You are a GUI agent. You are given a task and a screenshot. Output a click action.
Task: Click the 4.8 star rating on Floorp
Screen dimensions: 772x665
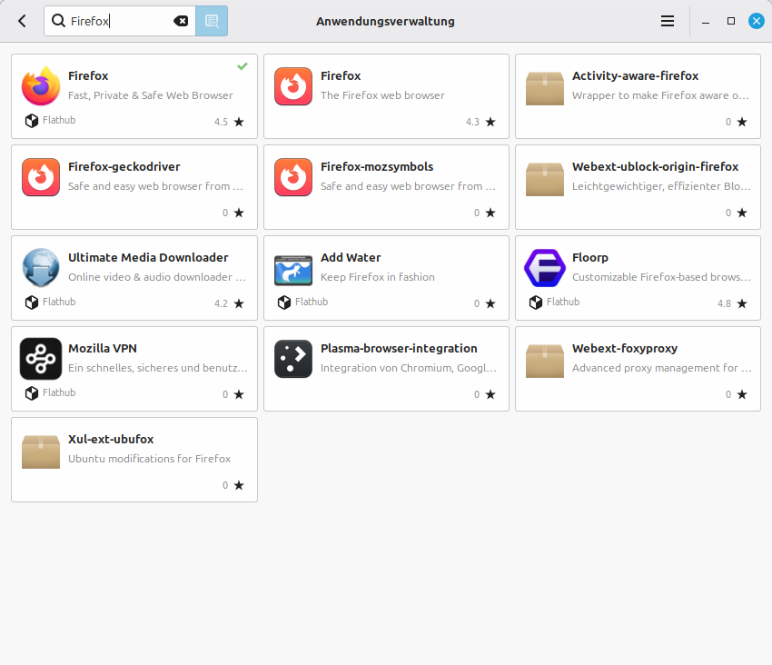coord(732,303)
